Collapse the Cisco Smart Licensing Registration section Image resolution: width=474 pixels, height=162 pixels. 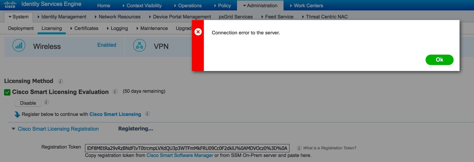point(13,129)
